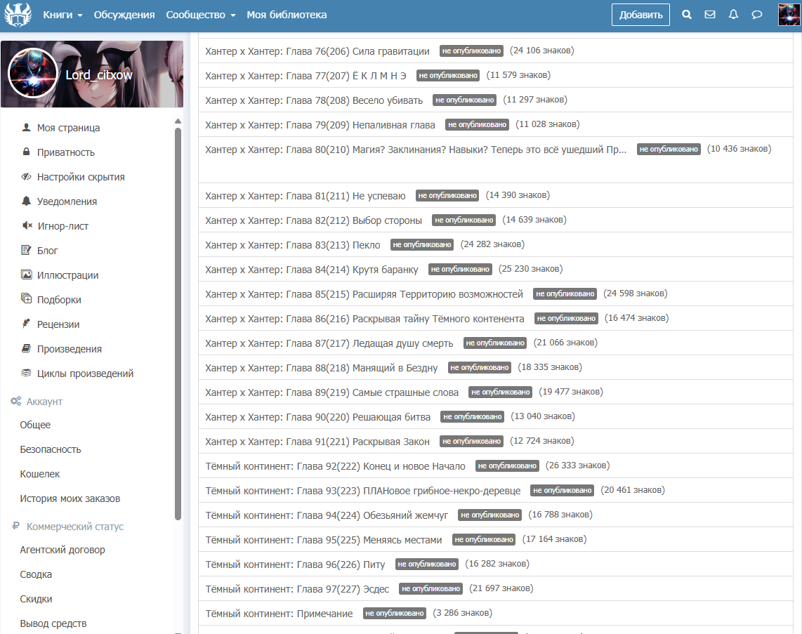The width and height of the screenshot is (802, 634).
Task: Open chapter Глава 94(224) Обезьяний жемчуг
Action: click(x=327, y=515)
